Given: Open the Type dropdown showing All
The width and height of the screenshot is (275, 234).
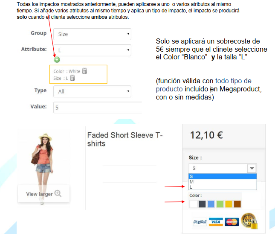Looking at the screenshot, I should click(92, 91).
